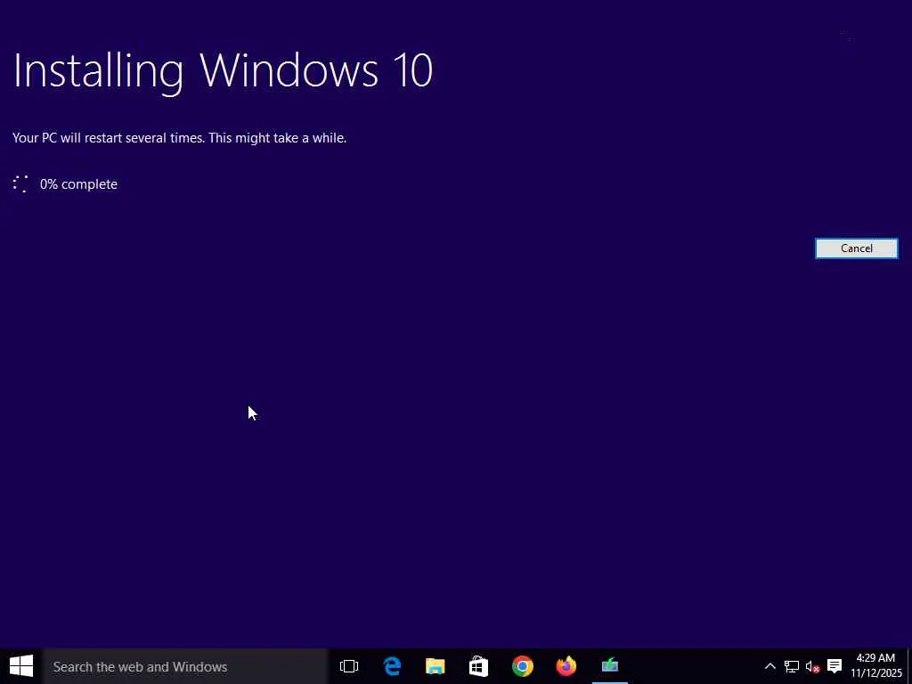
Task: Open the Microsoft Store taskbar icon
Action: tap(478, 666)
